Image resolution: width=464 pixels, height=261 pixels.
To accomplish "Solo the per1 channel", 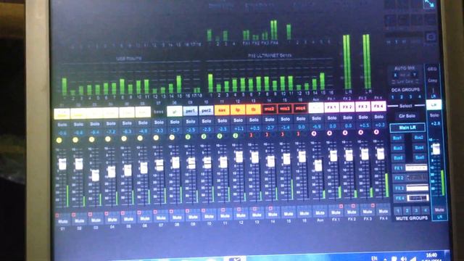I will coord(190,122).
